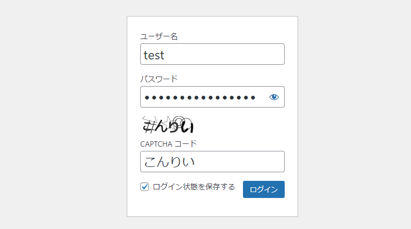The width and height of the screenshot is (411, 229).
Task: Click the ユーザー名 label
Action: pyautogui.click(x=158, y=36)
